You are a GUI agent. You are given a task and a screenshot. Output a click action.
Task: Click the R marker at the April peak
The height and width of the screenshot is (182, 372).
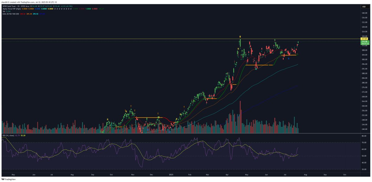240,37
